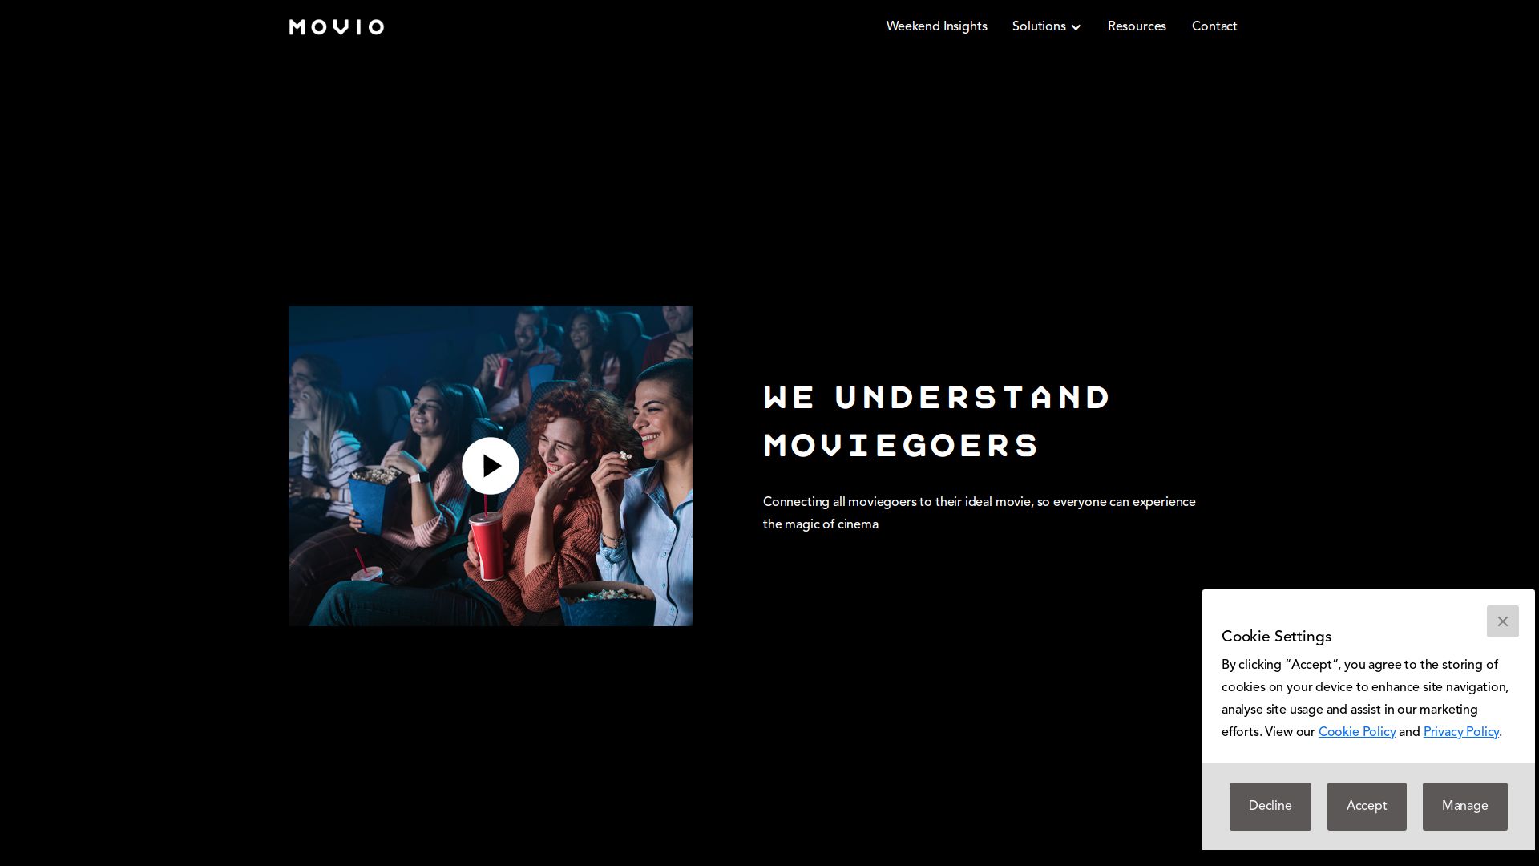The height and width of the screenshot is (866, 1539).
Task: Click the Cookie Settings title
Action: click(1276, 637)
